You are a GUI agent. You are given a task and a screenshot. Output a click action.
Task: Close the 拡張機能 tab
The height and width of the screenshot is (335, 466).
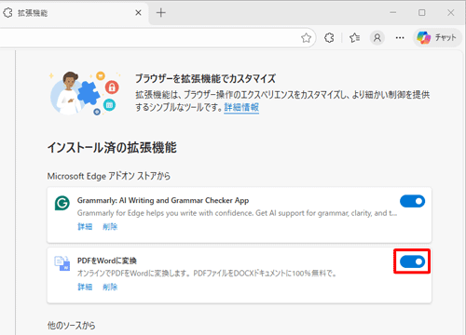click(138, 13)
